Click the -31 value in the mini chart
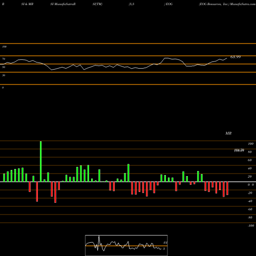 click(165, 243)
